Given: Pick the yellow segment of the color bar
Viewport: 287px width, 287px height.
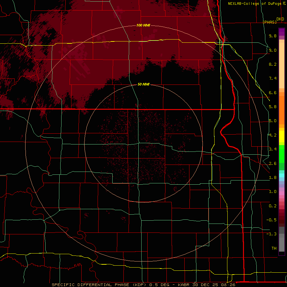Looking at the screenshot, I should 282,136.
